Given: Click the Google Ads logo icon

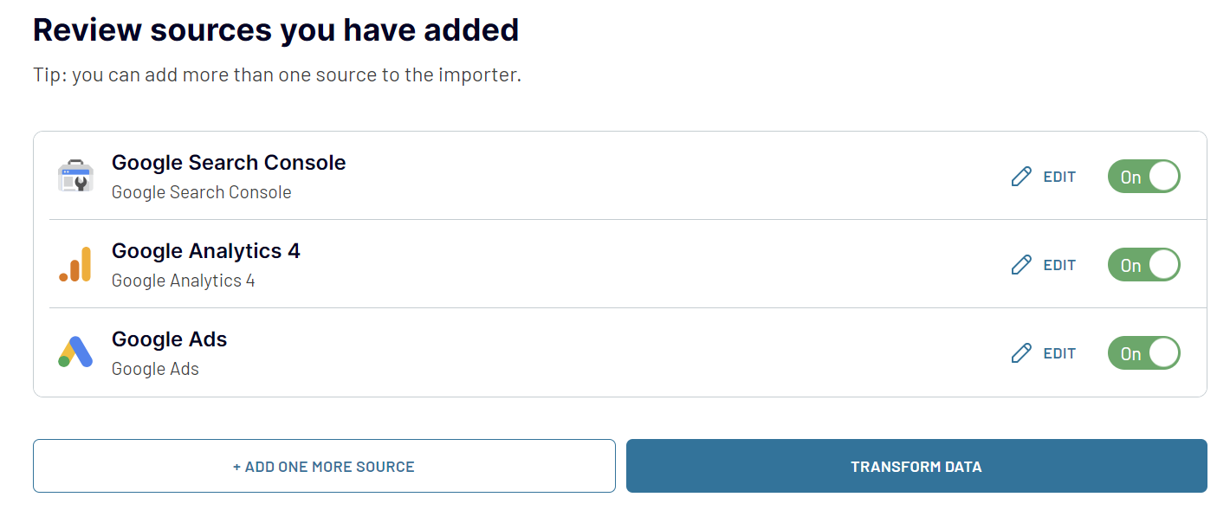Looking at the screenshot, I should coord(75,352).
